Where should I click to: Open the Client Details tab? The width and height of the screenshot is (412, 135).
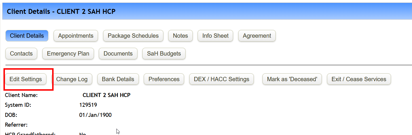click(x=27, y=36)
